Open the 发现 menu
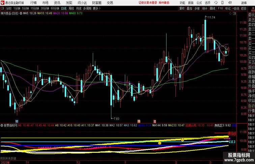 click(x=69, y=3)
